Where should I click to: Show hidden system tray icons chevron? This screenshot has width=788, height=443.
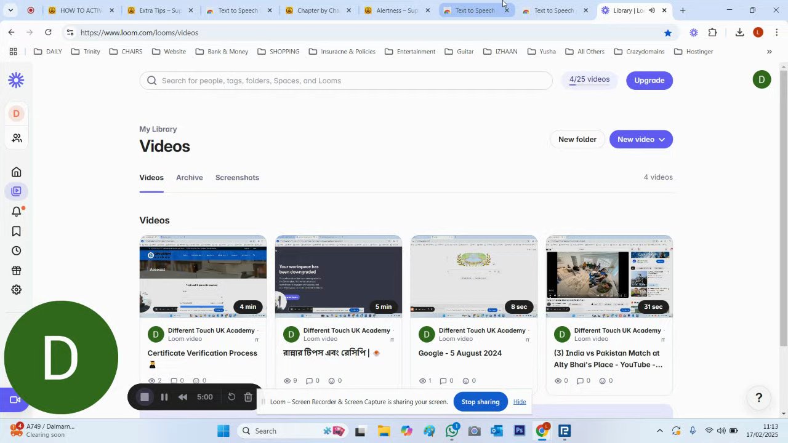(659, 431)
